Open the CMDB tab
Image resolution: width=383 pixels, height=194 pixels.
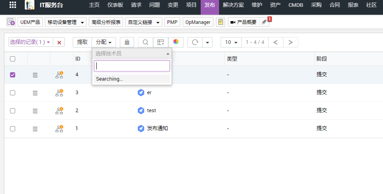pyautogui.click(x=296, y=5)
